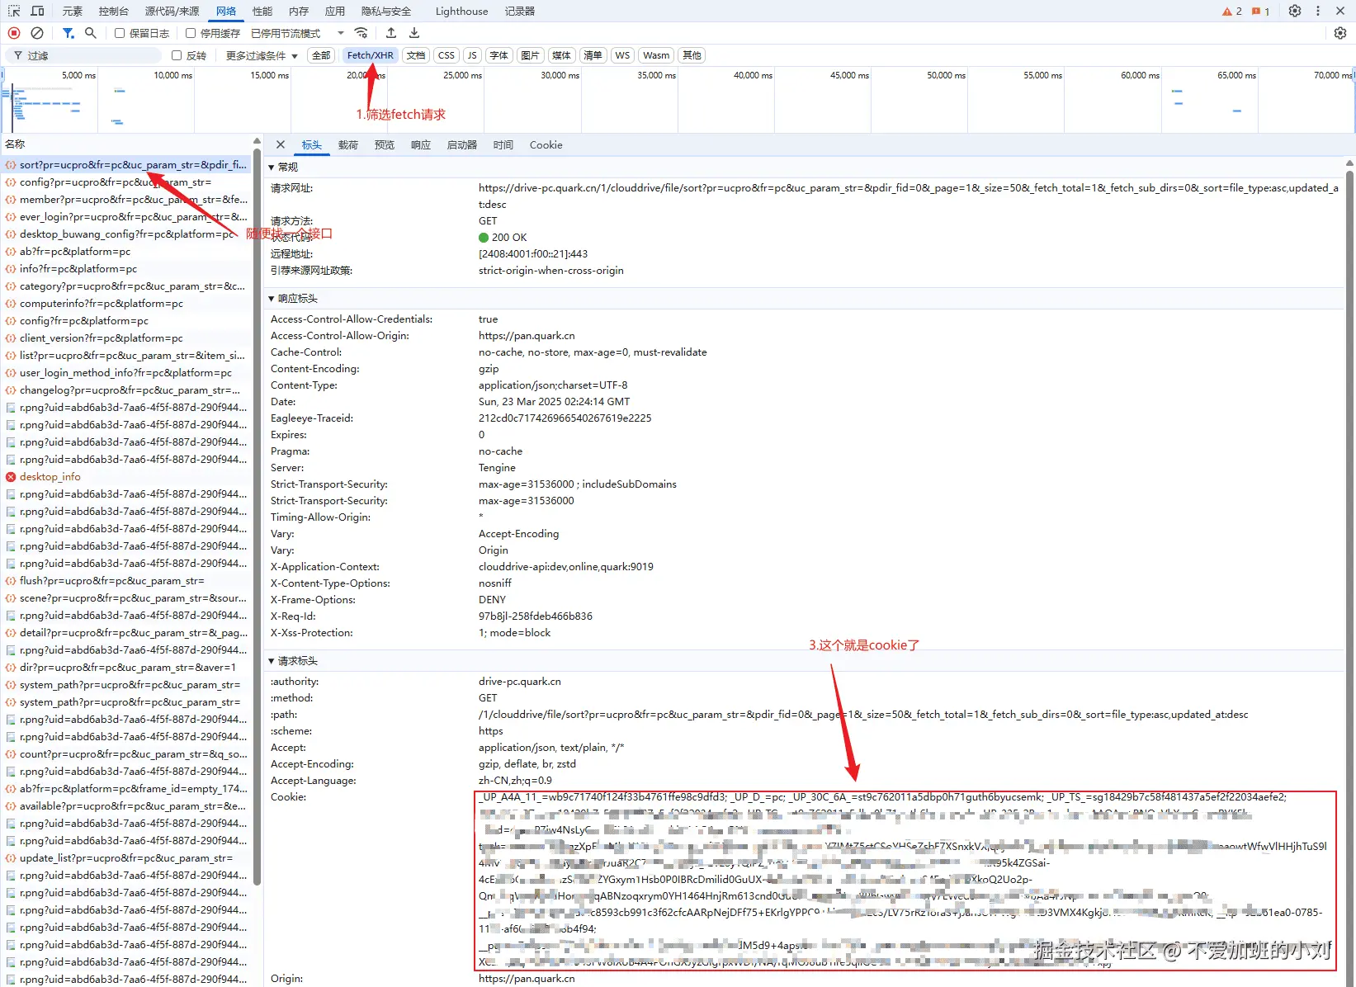Image resolution: width=1356 pixels, height=987 pixels.
Task: Filter requests by 全部
Action: tap(321, 55)
